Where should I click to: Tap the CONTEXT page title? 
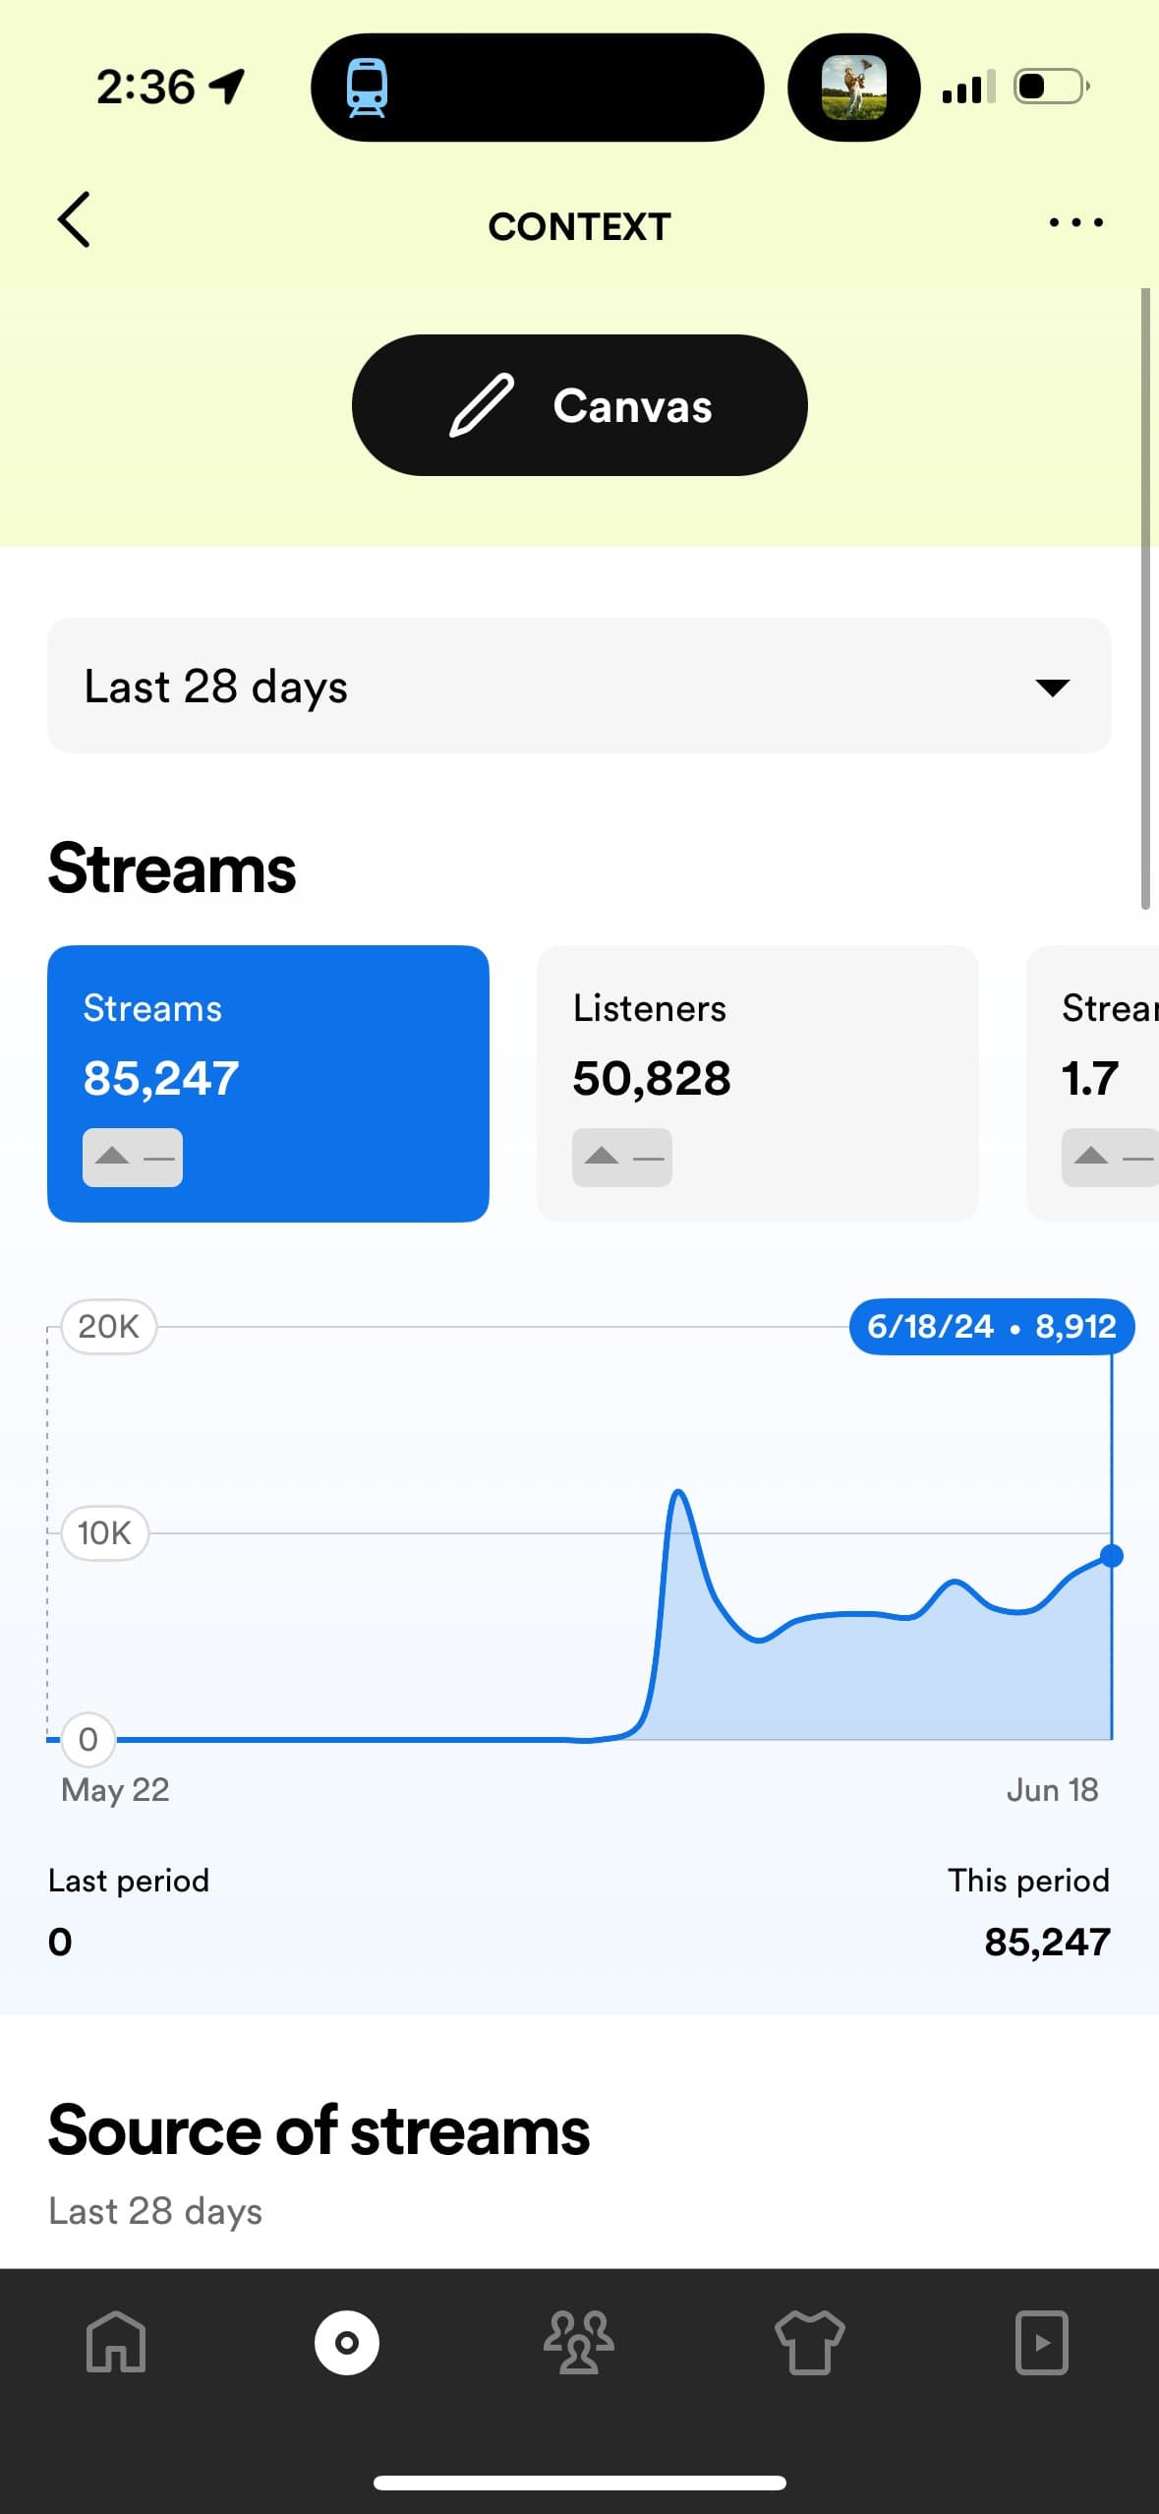click(579, 226)
